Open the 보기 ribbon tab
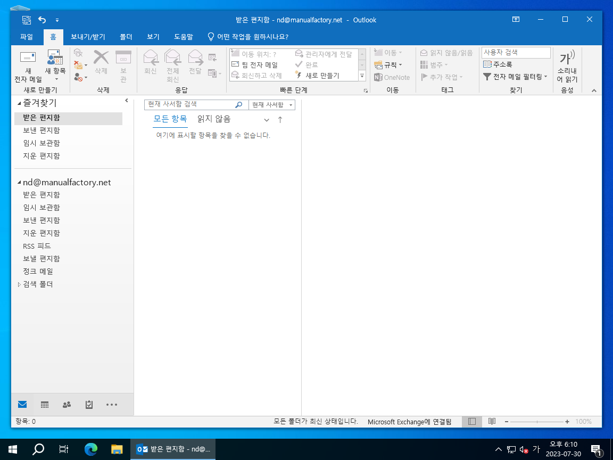 [x=153, y=37]
